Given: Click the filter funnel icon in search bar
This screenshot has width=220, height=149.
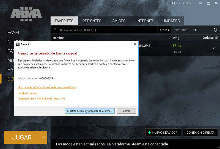Looking at the screenshot, I should tap(55, 30).
